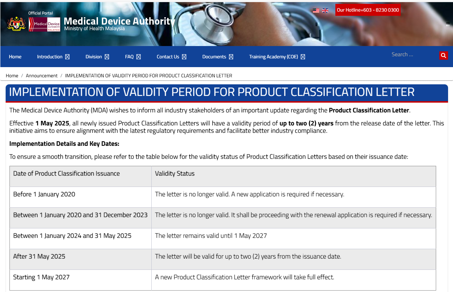
Task: Open the Announcement breadcrumb link
Action: coord(41,76)
